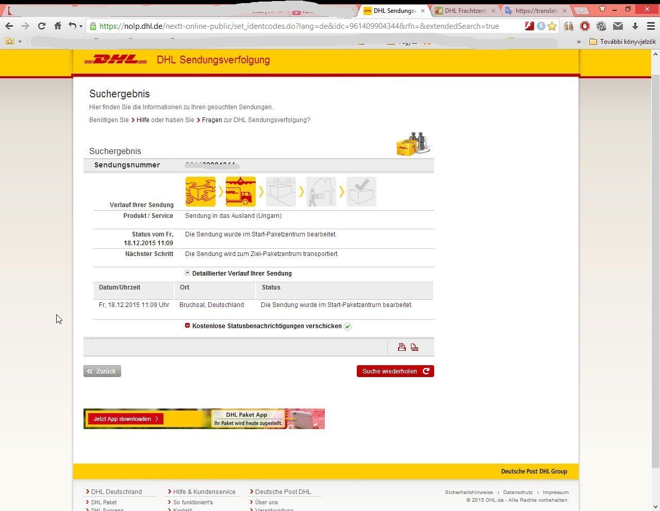Open Impressum link

[x=555, y=492]
